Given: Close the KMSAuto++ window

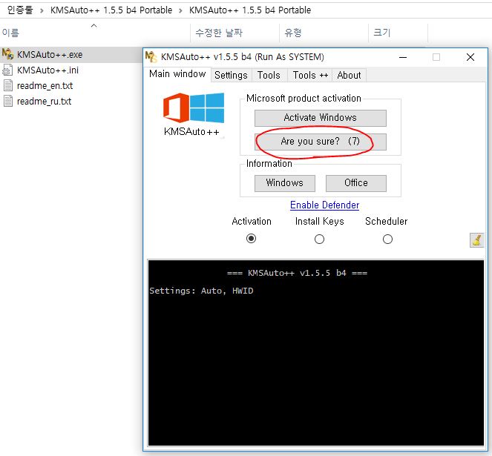Looking at the screenshot, I should pyautogui.click(x=470, y=57).
